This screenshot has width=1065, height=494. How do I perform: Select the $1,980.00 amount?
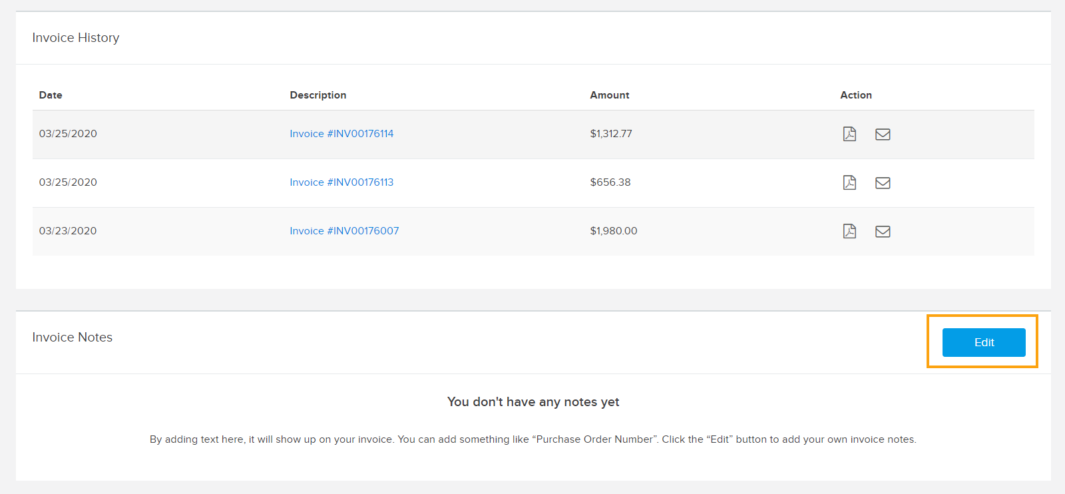pyautogui.click(x=614, y=231)
